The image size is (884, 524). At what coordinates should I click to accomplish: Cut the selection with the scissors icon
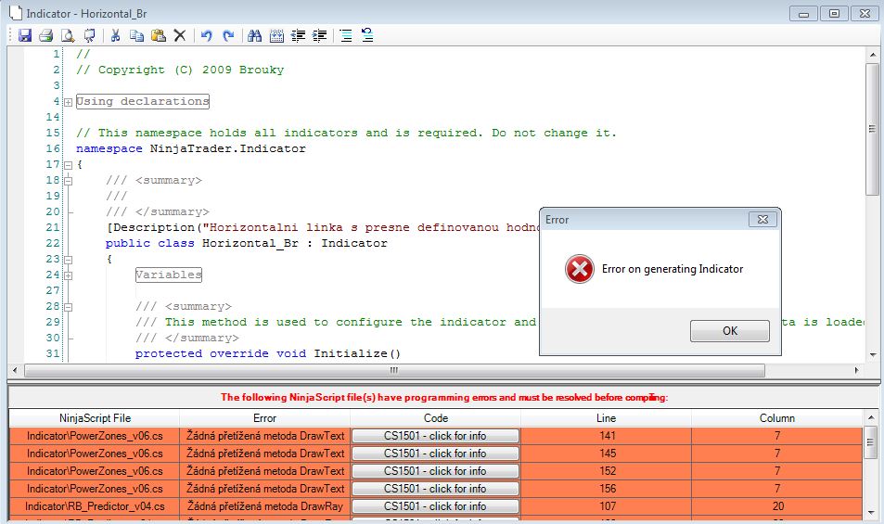click(x=116, y=35)
